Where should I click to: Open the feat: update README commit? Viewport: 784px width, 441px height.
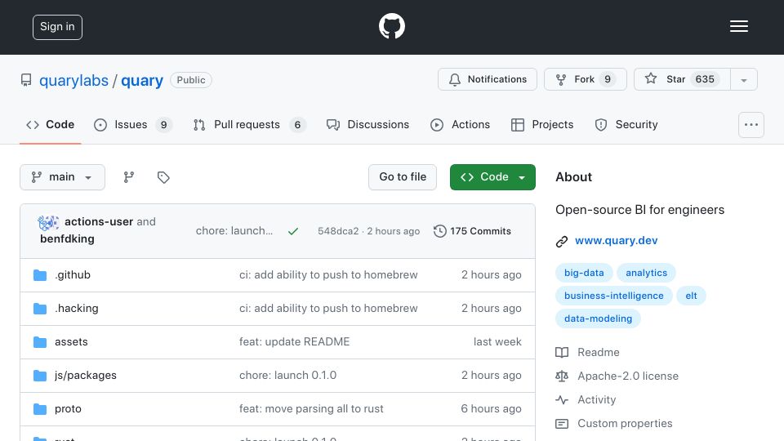(x=295, y=342)
